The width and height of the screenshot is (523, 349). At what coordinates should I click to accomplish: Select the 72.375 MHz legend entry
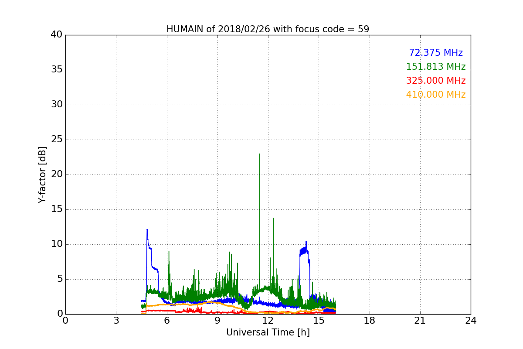tap(435, 53)
